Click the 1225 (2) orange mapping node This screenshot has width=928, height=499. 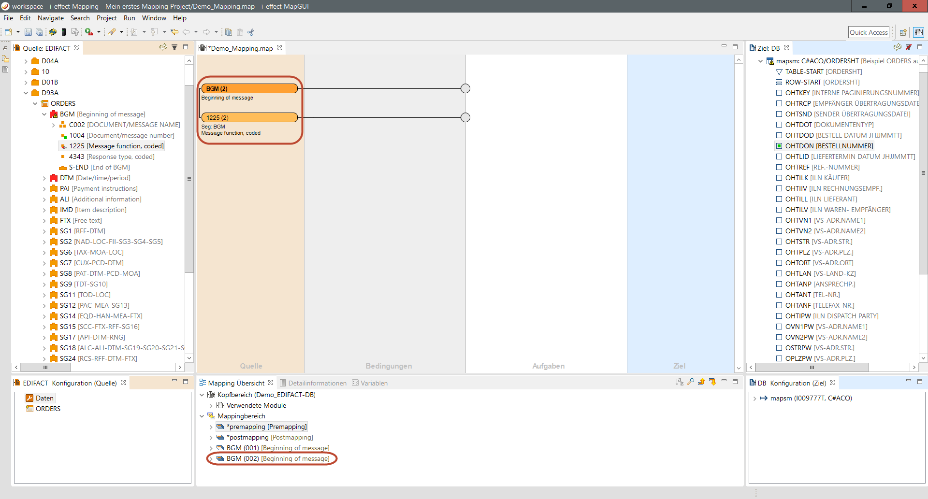[x=249, y=117]
